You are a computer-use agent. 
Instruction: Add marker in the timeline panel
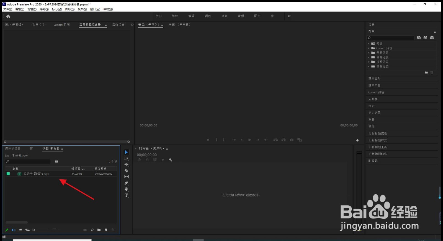[163, 160]
